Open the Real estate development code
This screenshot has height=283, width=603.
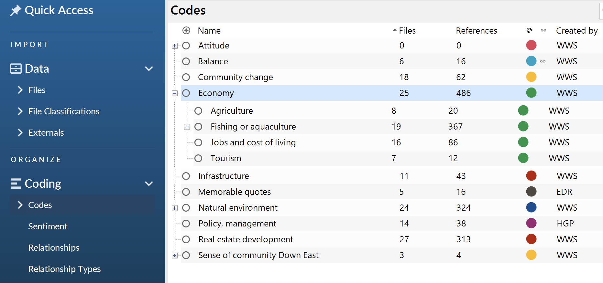tap(246, 239)
